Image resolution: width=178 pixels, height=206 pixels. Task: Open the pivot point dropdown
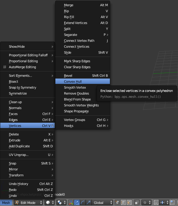point(61,203)
